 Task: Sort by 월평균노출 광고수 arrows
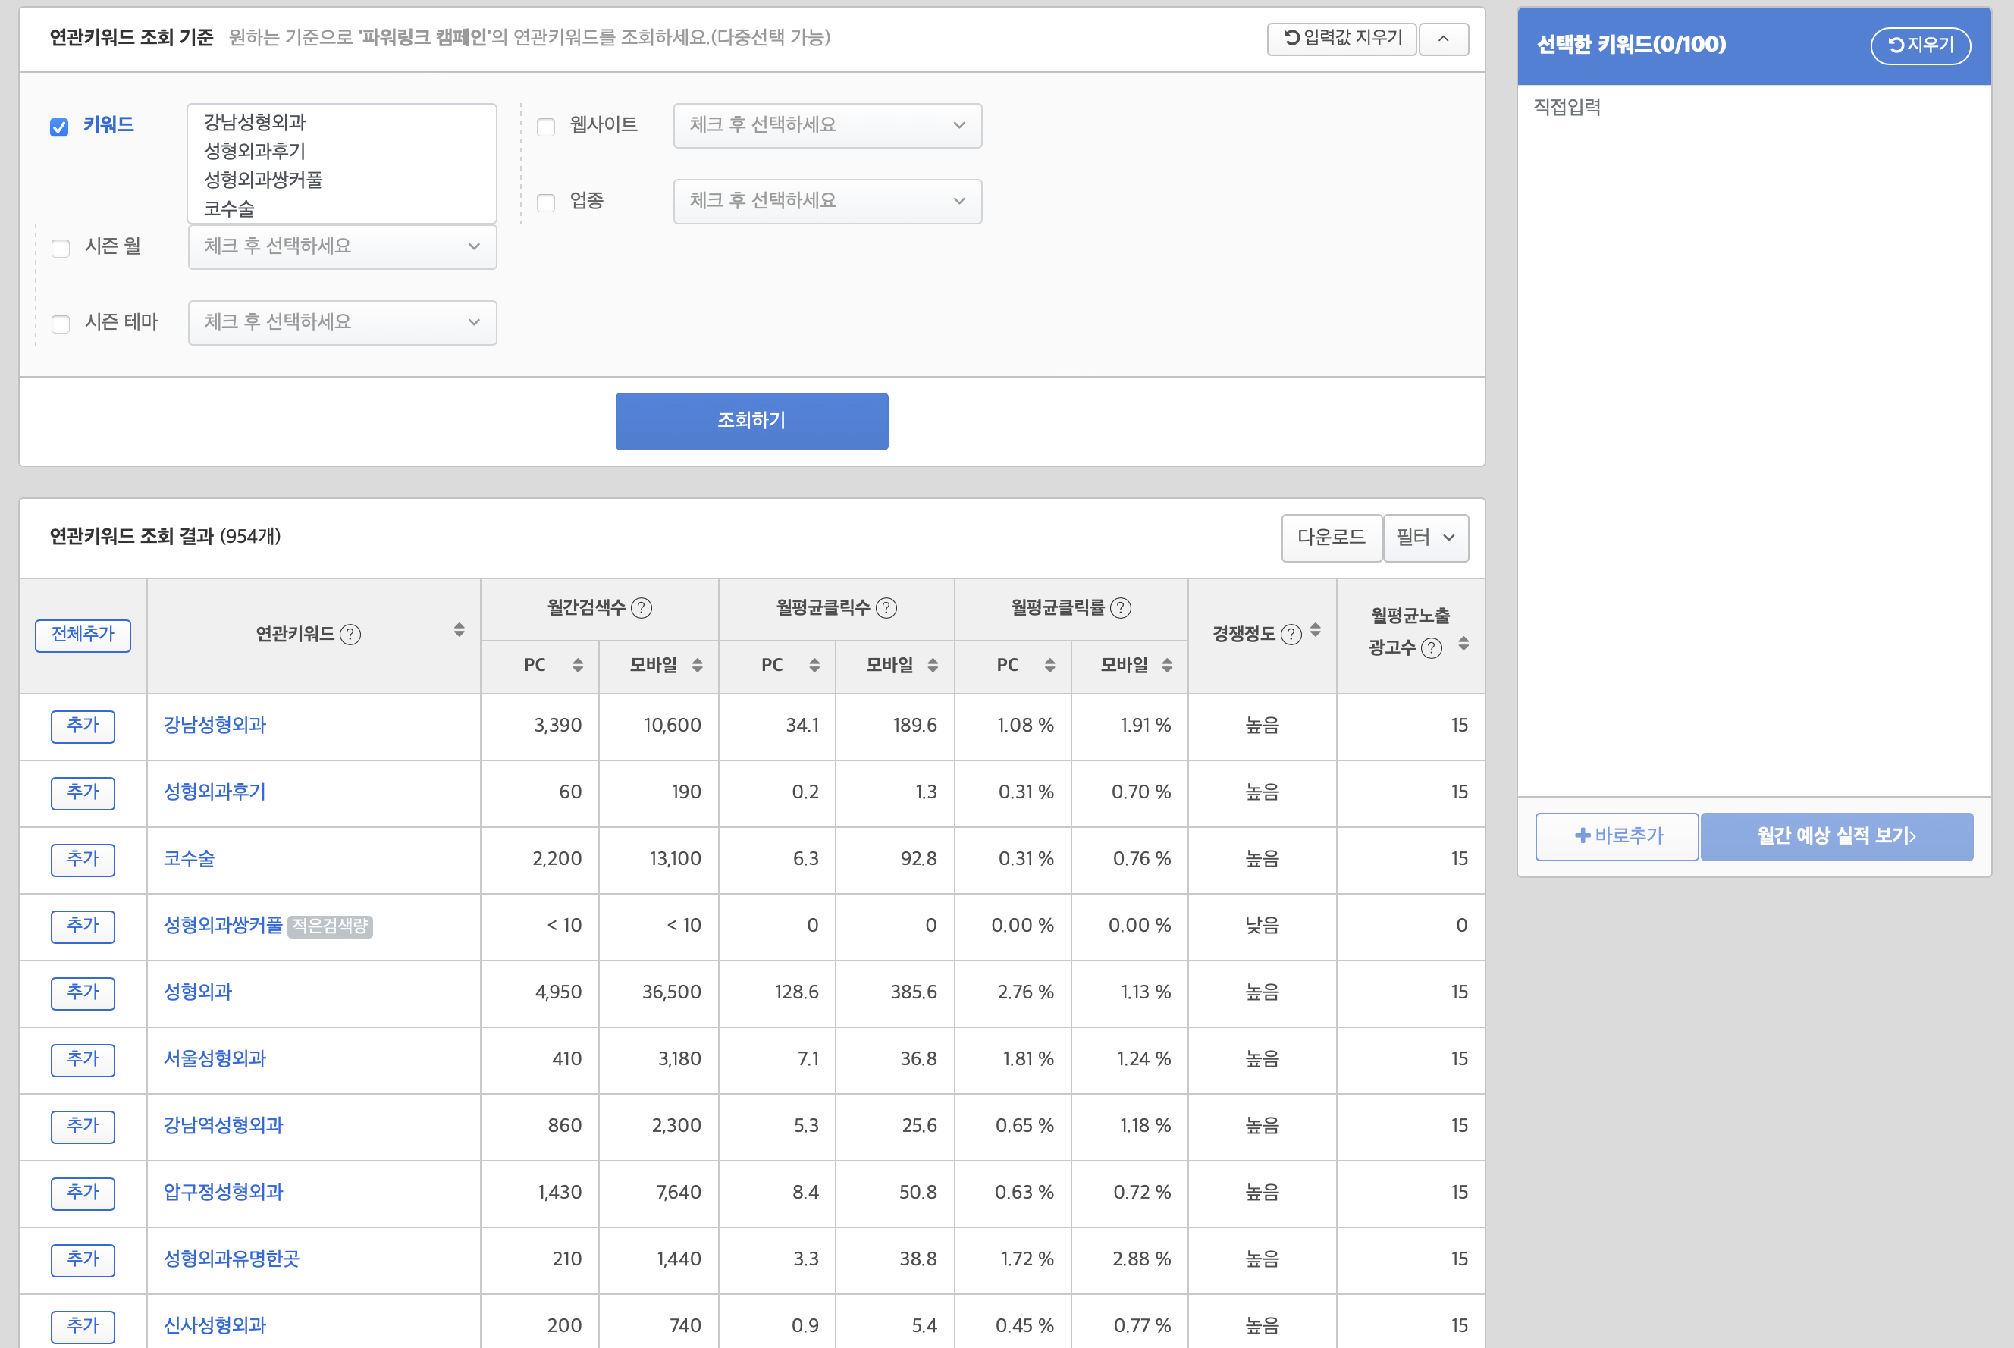[x=1463, y=644]
